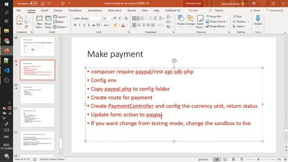
Task: Click Start From Beginning presentation icon
Action: point(63,4)
